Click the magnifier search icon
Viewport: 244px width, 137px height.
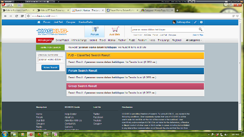(200, 29)
